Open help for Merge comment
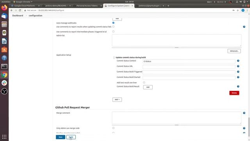 coord(244,113)
